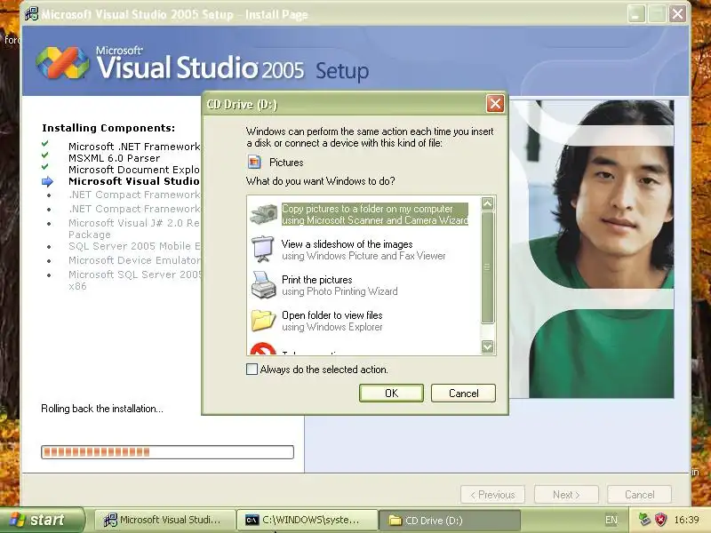Click the Microsoft .NET Framework component text
The width and height of the screenshot is (711, 533).
coord(134,147)
